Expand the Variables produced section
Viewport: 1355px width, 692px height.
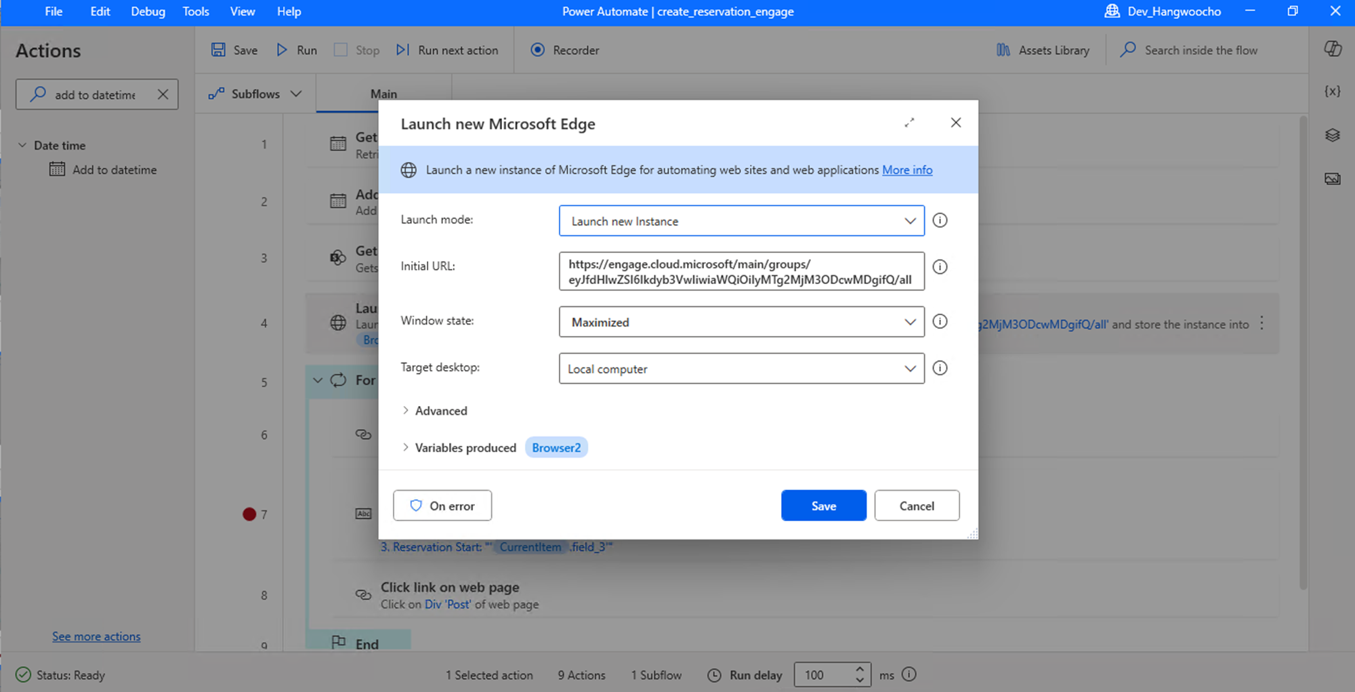point(459,447)
